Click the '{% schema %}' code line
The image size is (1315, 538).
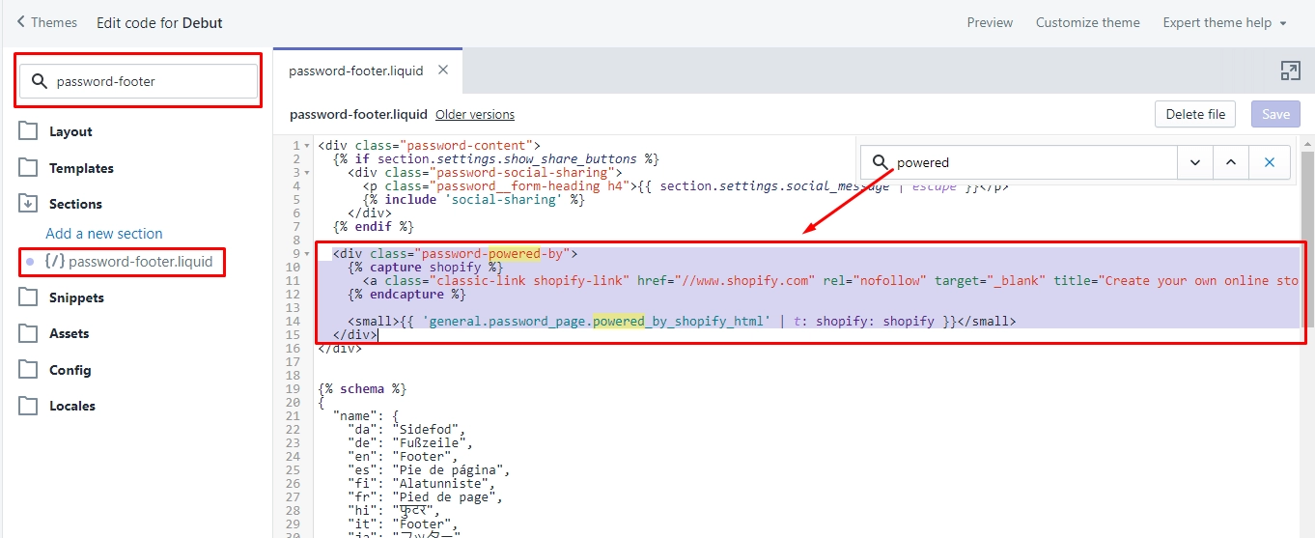pos(362,388)
